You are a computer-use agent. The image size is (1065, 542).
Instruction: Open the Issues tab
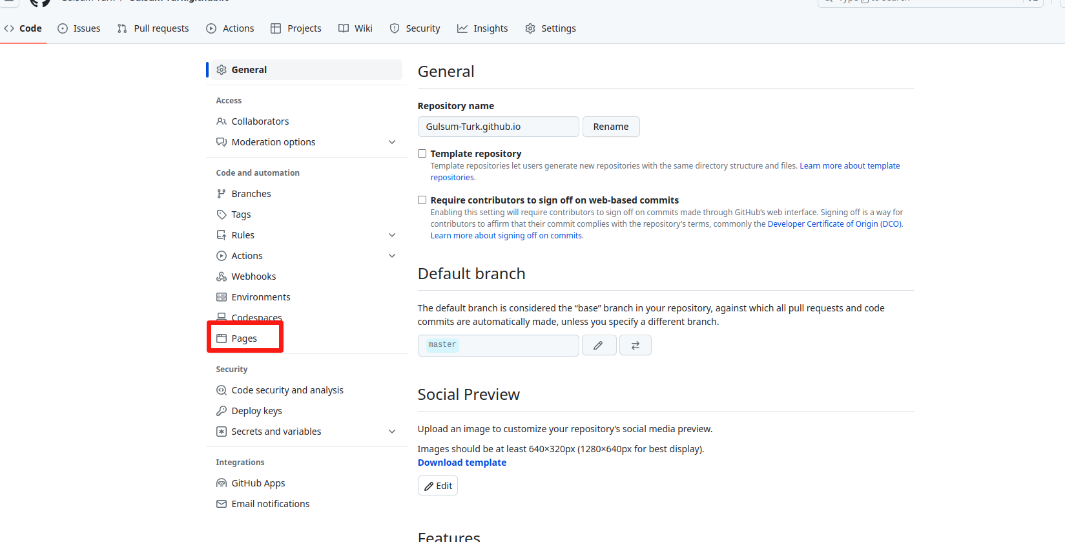[x=79, y=28]
